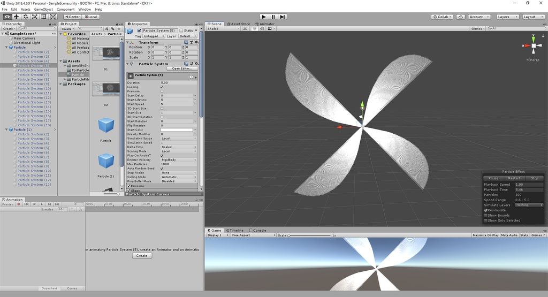This screenshot has height=297, width=548.
Task: Select the Rect Transform tool
Action: pyautogui.click(x=44, y=17)
